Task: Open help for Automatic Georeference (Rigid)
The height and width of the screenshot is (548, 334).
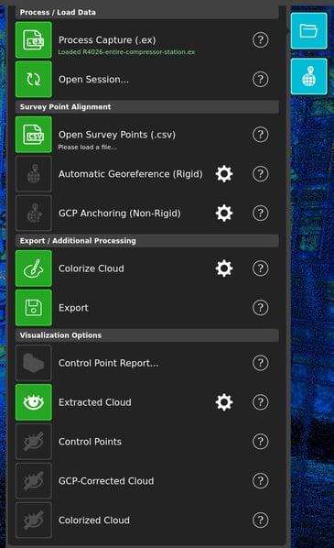Action: (x=261, y=174)
